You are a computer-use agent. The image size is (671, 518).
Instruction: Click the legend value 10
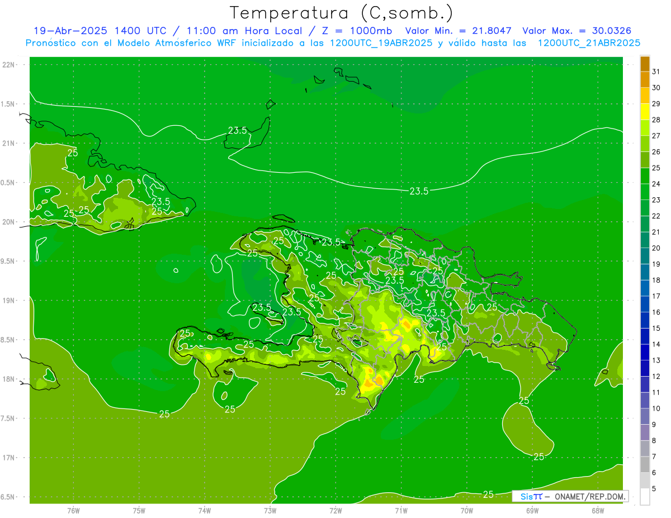pyautogui.click(x=656, y=408)
